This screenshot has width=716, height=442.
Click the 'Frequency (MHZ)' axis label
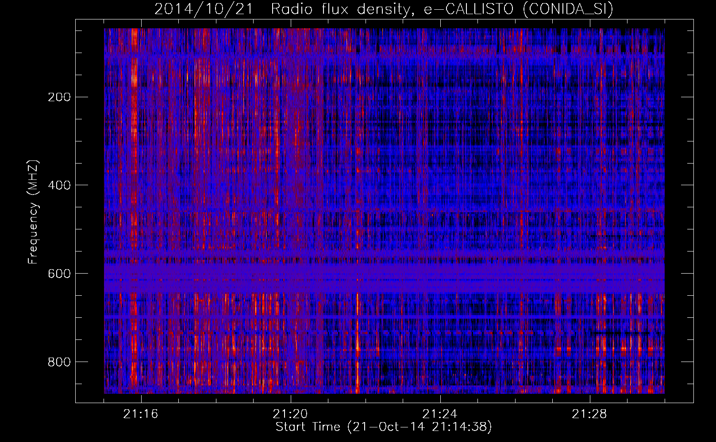(x=33, y=212)
